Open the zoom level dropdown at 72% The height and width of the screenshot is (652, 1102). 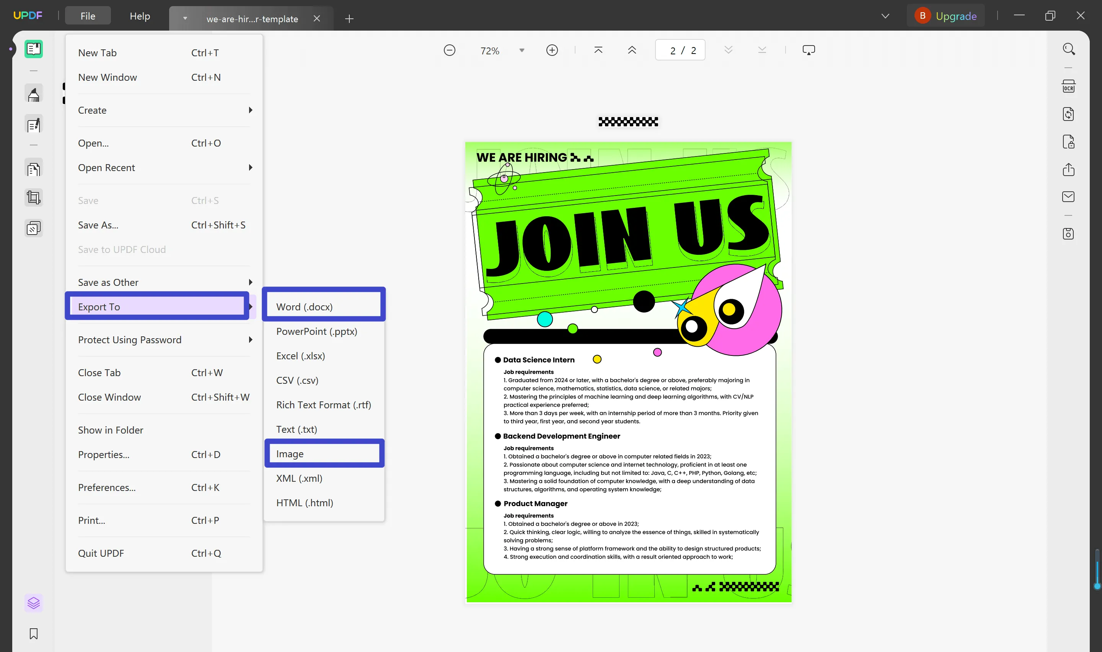[x=522, y=50]
